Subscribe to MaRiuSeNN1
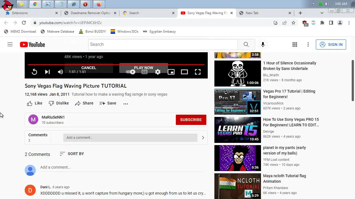This screenshot has width=355, height=199. (x=191, y=120)
